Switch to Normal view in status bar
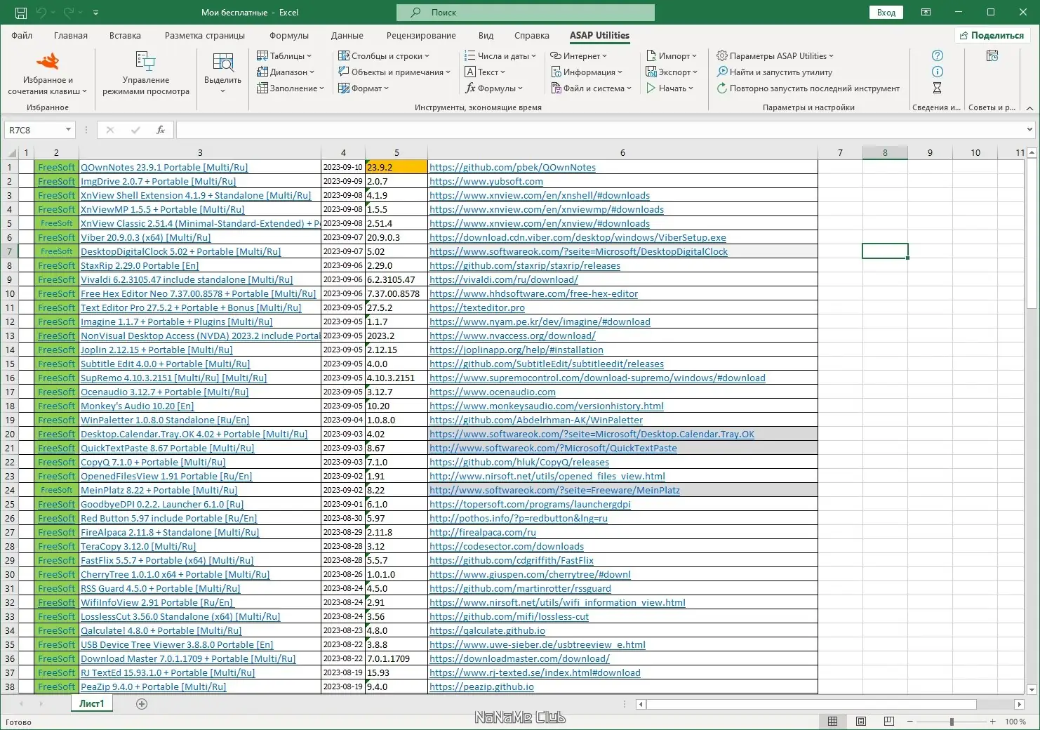 pyautogui.click(x=832, y=722)
